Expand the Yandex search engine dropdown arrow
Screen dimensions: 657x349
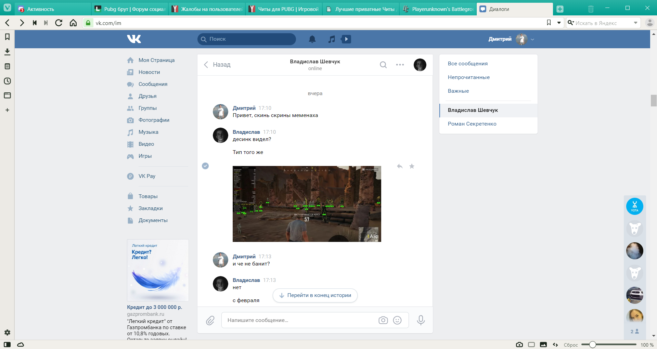click(x=635, y=23)
